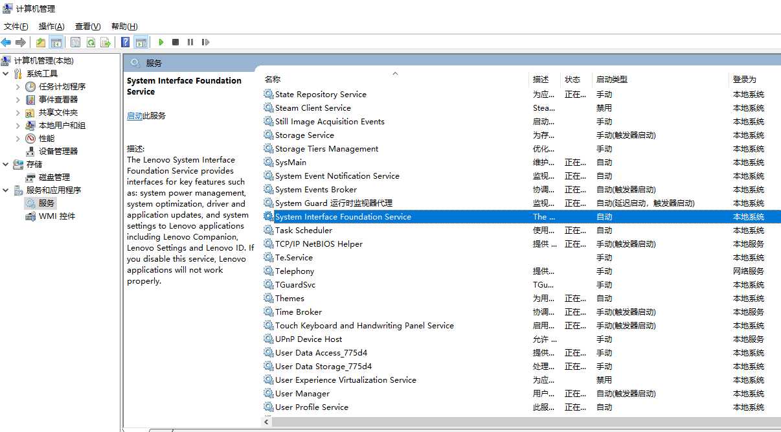Select Storage Tiers Management service

(521, 149)
